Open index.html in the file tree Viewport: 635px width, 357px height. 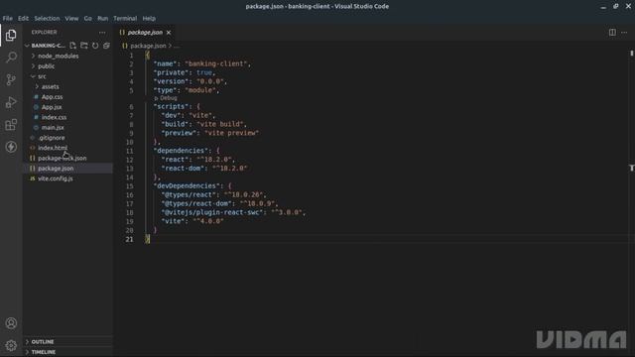[x=53, y=148]
